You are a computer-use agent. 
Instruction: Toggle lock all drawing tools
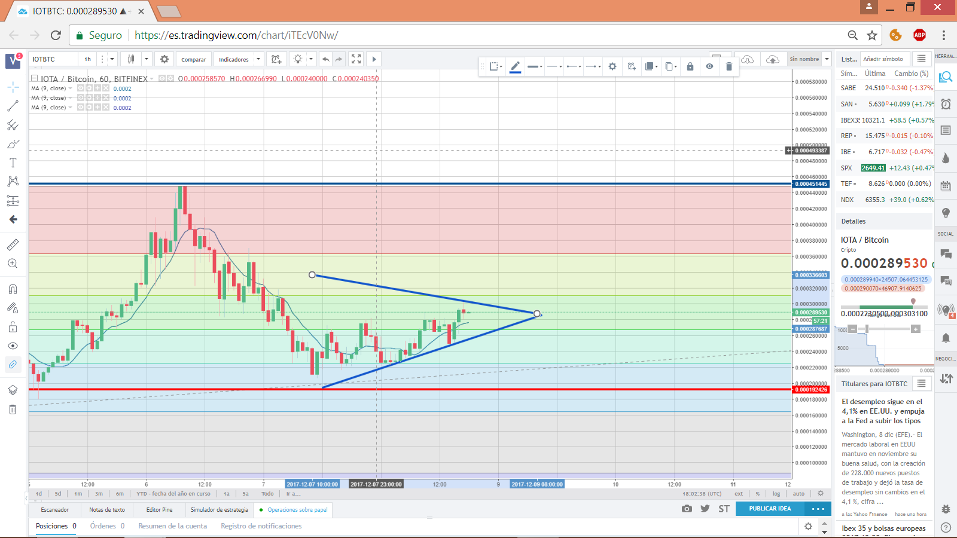click(x=13, y=327)
